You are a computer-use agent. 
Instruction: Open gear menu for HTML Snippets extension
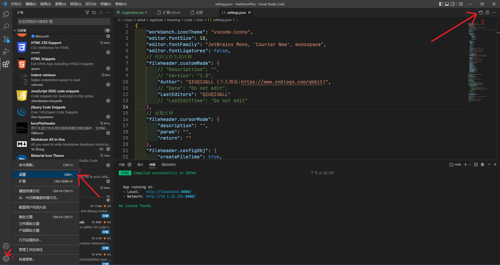pyautogui.click(x=108, y=68)
